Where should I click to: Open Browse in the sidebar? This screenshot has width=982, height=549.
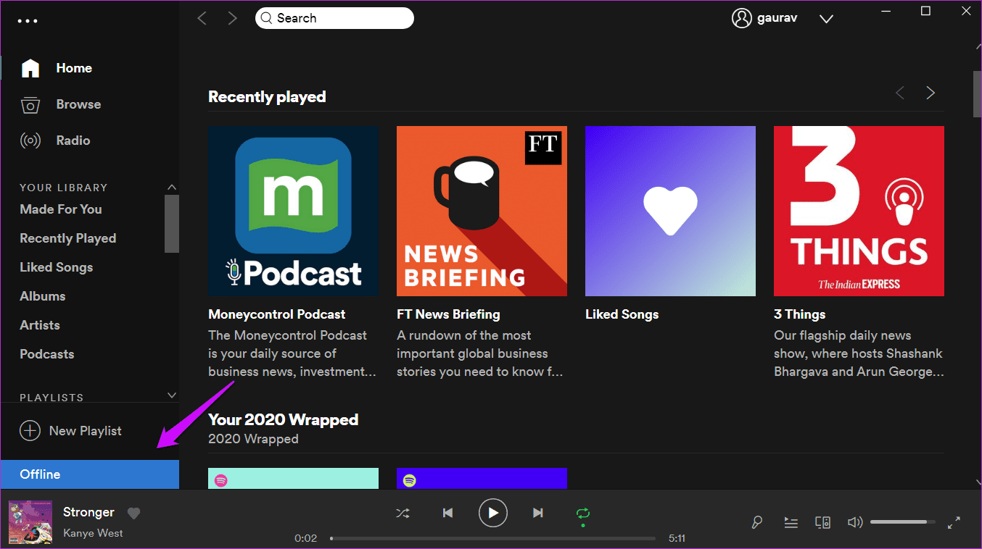tap(78, 104)
